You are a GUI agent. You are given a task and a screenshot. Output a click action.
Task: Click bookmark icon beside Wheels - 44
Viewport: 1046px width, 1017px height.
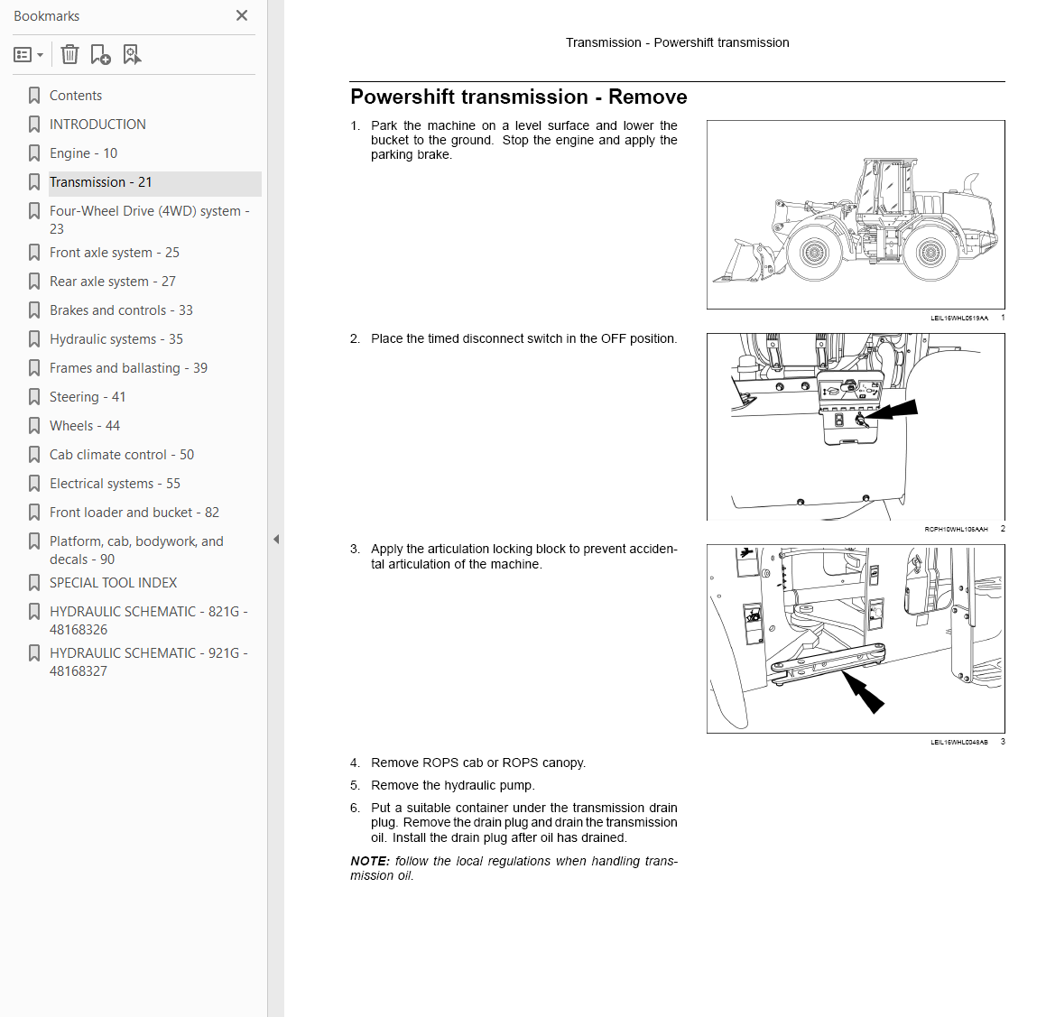[34, 425]
